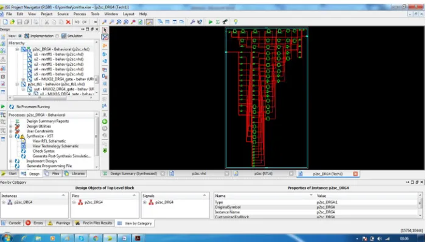Screen dimensions: 426x242
Task: Open the Process menu
Action: pyautogui.click(x=80, y=14)
